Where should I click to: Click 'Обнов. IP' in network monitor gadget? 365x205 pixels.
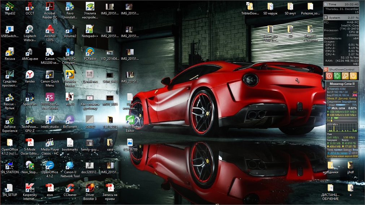pyautogui.click(x=331, y=98)
